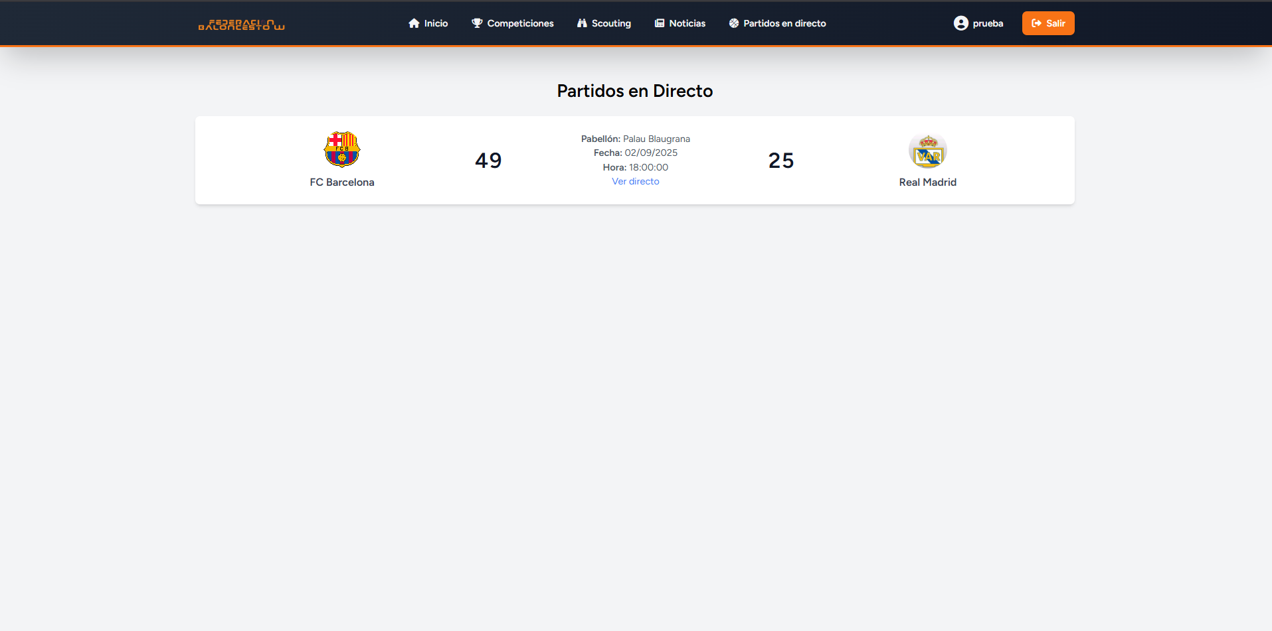Click the prueba user profile icon
The image size is (1272, 631).
point(961,22)
